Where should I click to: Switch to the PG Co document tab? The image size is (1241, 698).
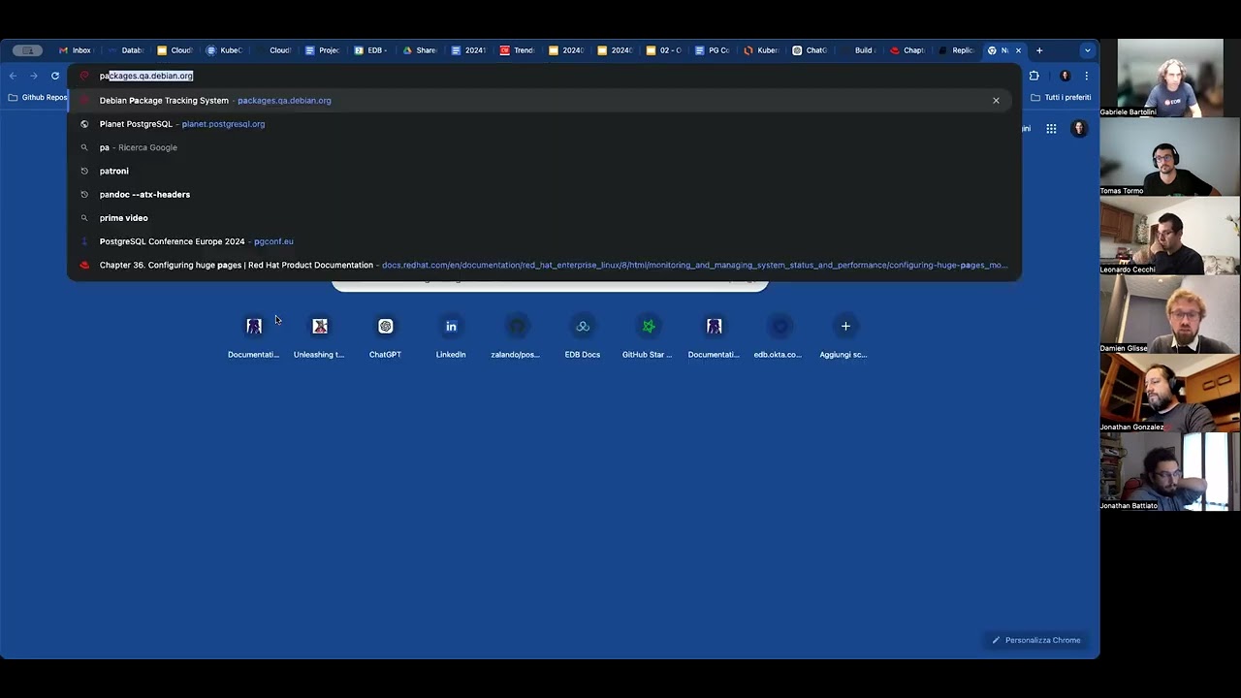click(x=713, y=50)
